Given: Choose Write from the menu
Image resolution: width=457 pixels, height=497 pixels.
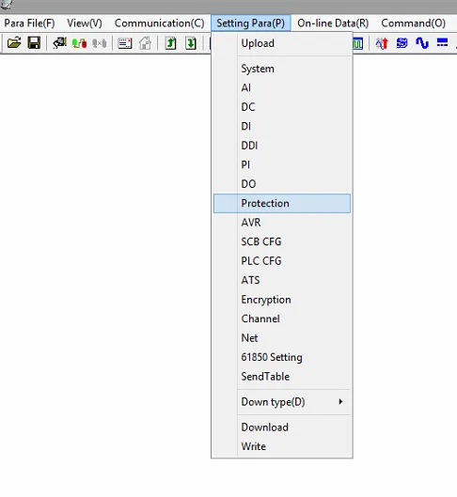Looking at the screenshot, I should point(282,446).
